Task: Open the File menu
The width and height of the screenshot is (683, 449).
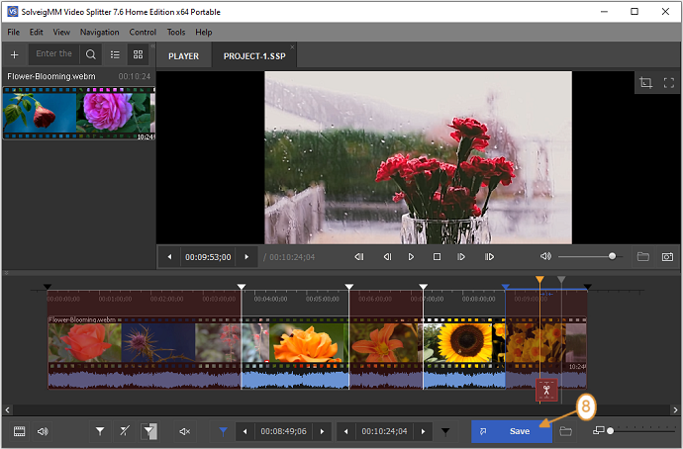Action: pyautogui.click(x=14, y=33)
